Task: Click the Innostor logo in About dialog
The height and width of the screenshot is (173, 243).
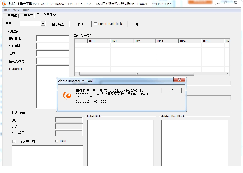Action: [67, 95]
